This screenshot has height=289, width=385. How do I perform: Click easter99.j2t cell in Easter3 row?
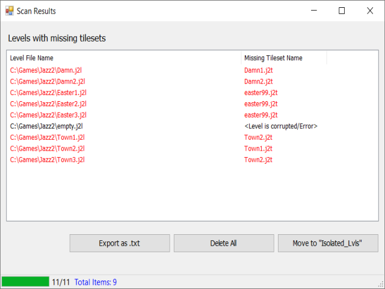[x=260, y=115]
